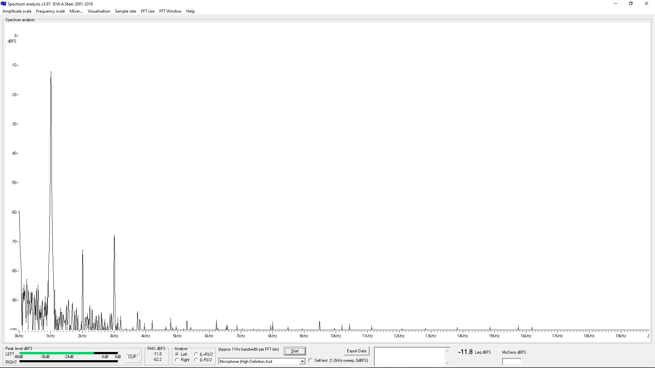Click the text box scroll-down arrow

coord(447,363)
